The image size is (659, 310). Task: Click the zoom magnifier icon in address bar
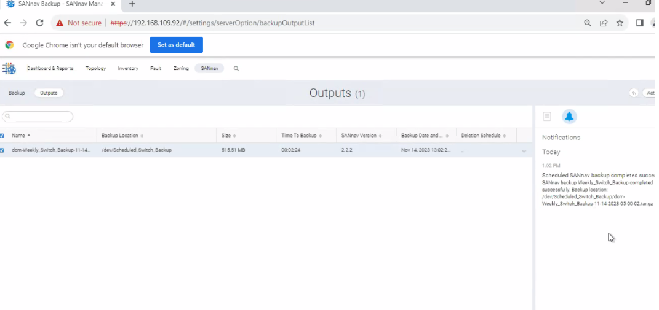[x=588, y=23]
